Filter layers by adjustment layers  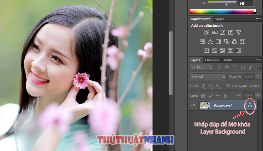click(227, 67)
